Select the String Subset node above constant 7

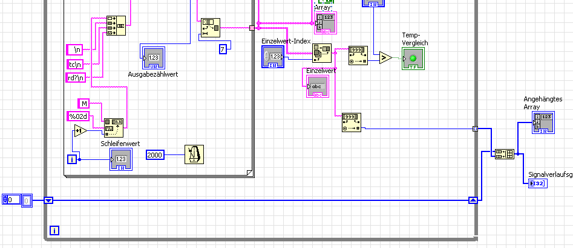point(211,28)
